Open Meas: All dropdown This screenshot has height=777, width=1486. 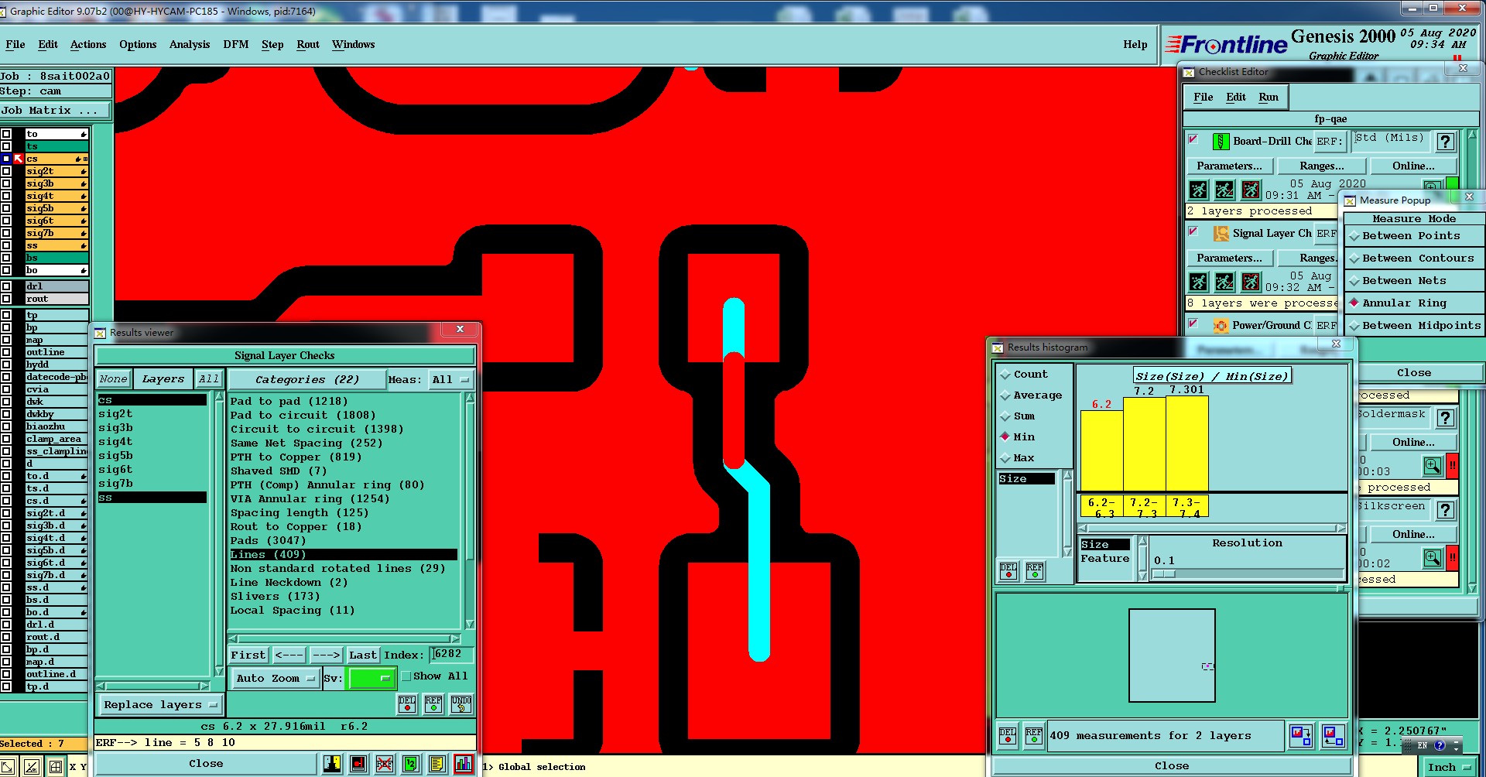[x=451, y=379]
